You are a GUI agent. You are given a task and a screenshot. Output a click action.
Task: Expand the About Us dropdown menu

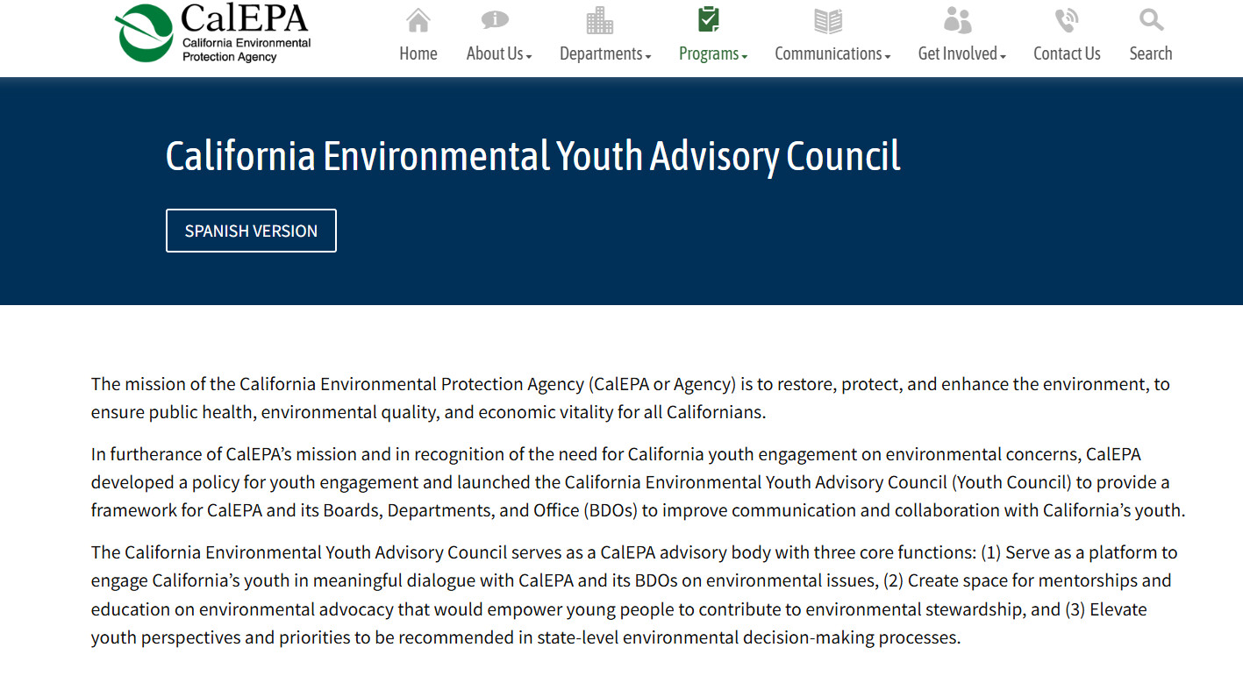[x=499, y=53]
